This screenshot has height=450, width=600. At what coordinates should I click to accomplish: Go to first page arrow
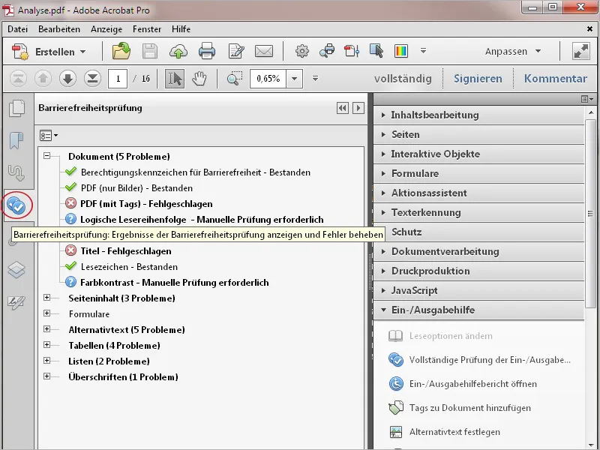18,79
